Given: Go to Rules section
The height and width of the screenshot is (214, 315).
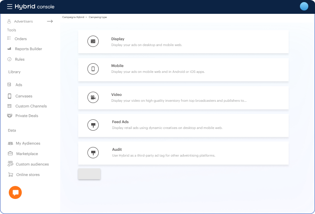Looking at the screenshot, I should [x=20, y=59].
